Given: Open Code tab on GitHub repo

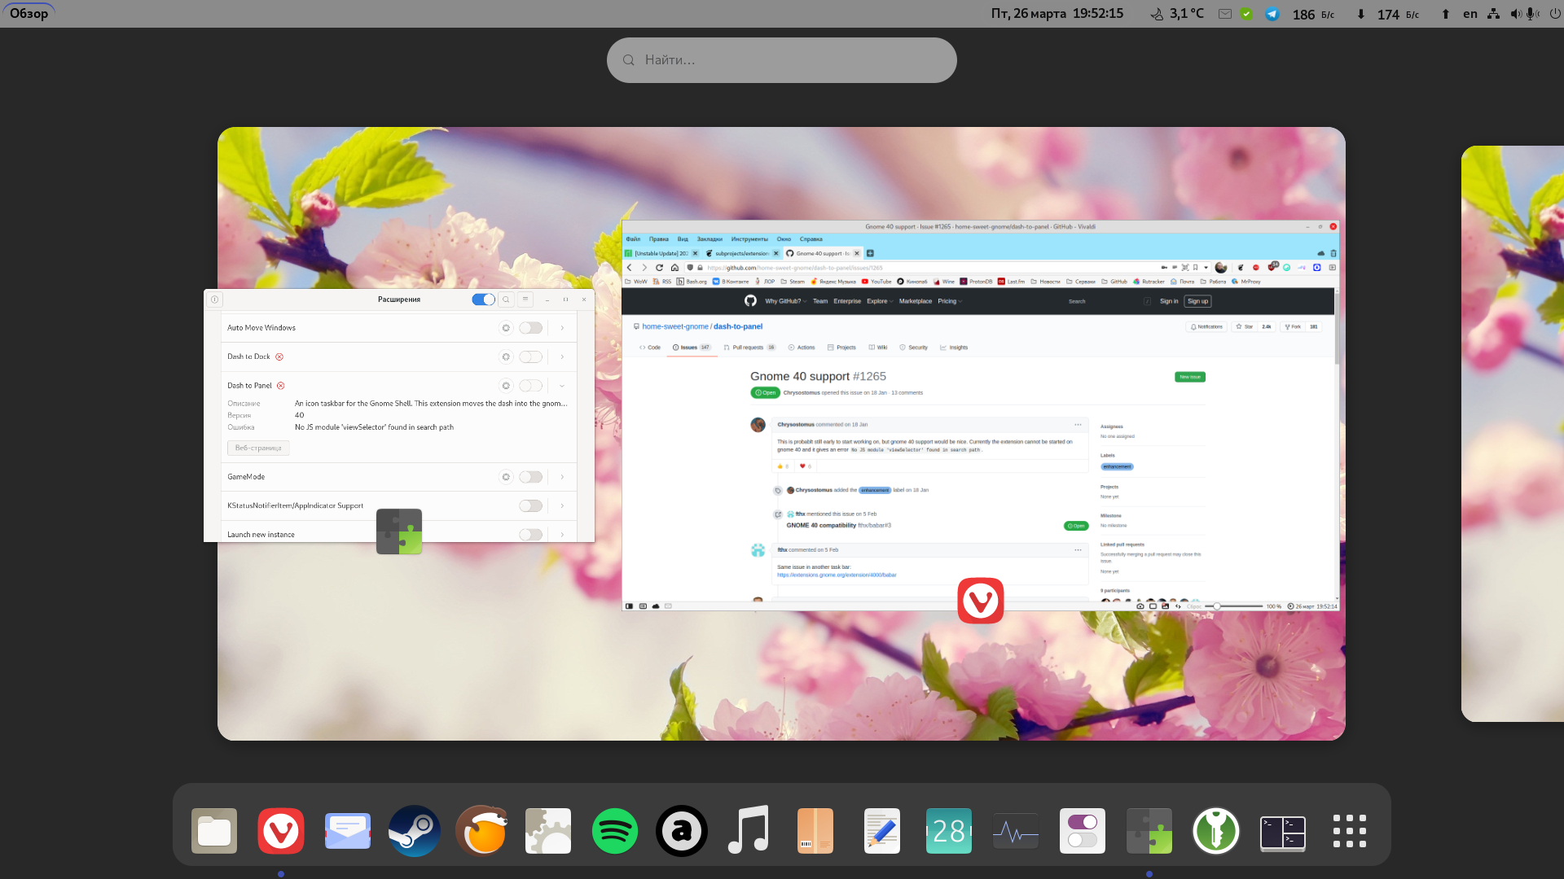Looking at the screenshot, I should [x=650, y=348].
